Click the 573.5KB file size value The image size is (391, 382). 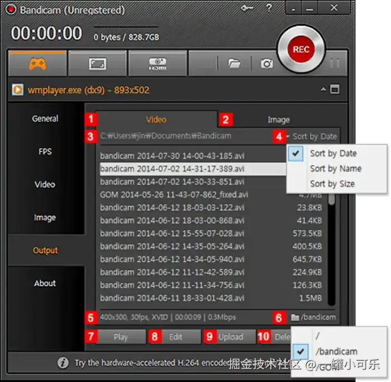pos(307,233)
